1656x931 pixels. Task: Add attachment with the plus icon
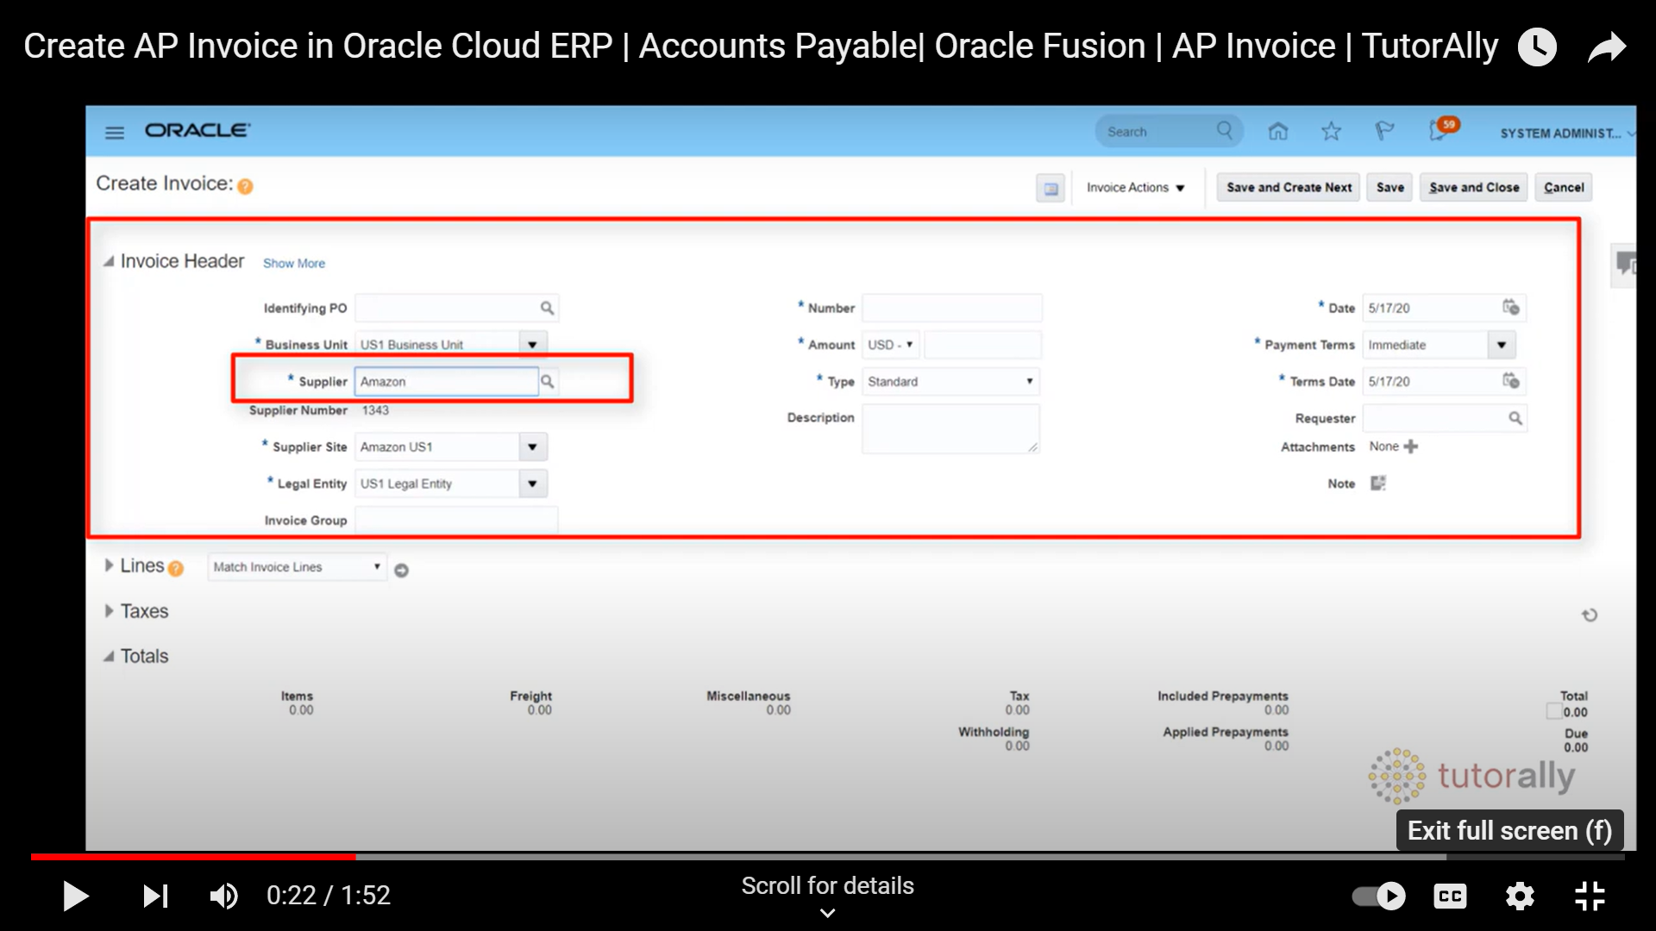(x=1411, y=447)
